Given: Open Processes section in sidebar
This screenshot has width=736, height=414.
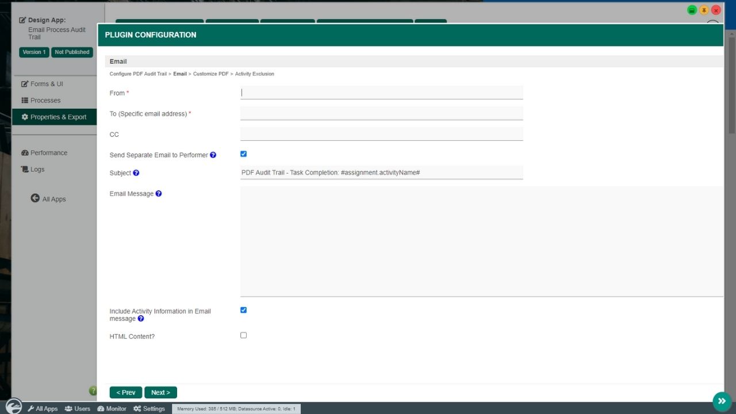Looking at the screenshot, I should pyautogui.click(x=45, y=101).
